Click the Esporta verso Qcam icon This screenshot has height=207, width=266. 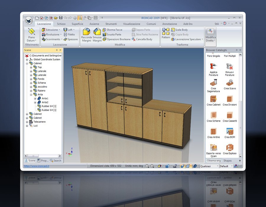pos(213,148)
